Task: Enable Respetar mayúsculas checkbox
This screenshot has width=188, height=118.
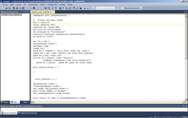Action: 123,8
